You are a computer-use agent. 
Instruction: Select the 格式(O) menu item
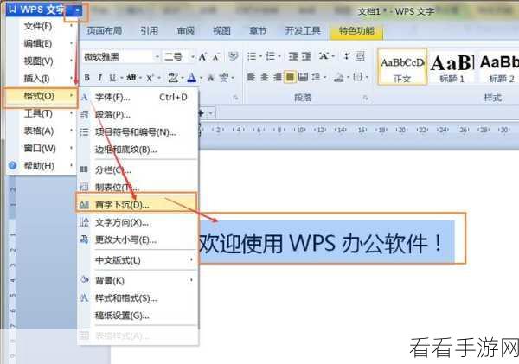[x=40, y=96]
